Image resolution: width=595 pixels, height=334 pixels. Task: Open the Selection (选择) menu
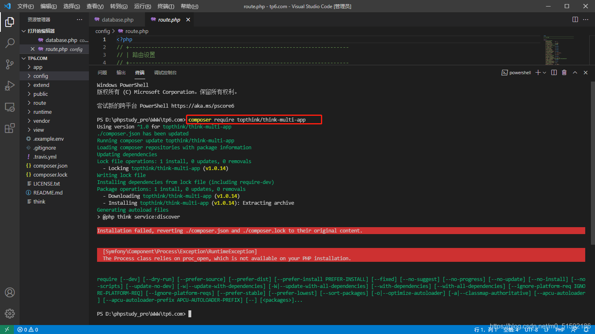pos(72,6)
